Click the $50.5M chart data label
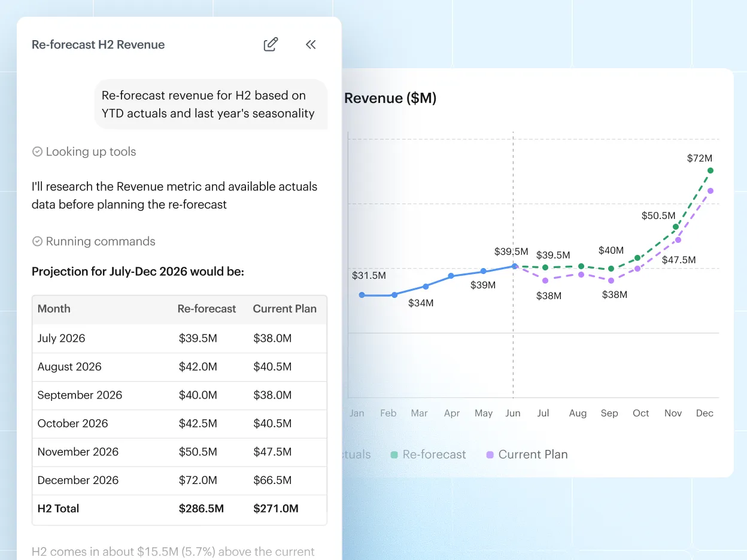The width and height of the screenshot is (747, 560). click(658, 215)
